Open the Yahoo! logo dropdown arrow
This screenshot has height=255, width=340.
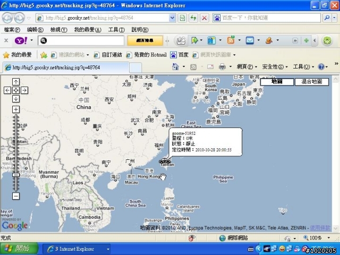coord(32,40)
